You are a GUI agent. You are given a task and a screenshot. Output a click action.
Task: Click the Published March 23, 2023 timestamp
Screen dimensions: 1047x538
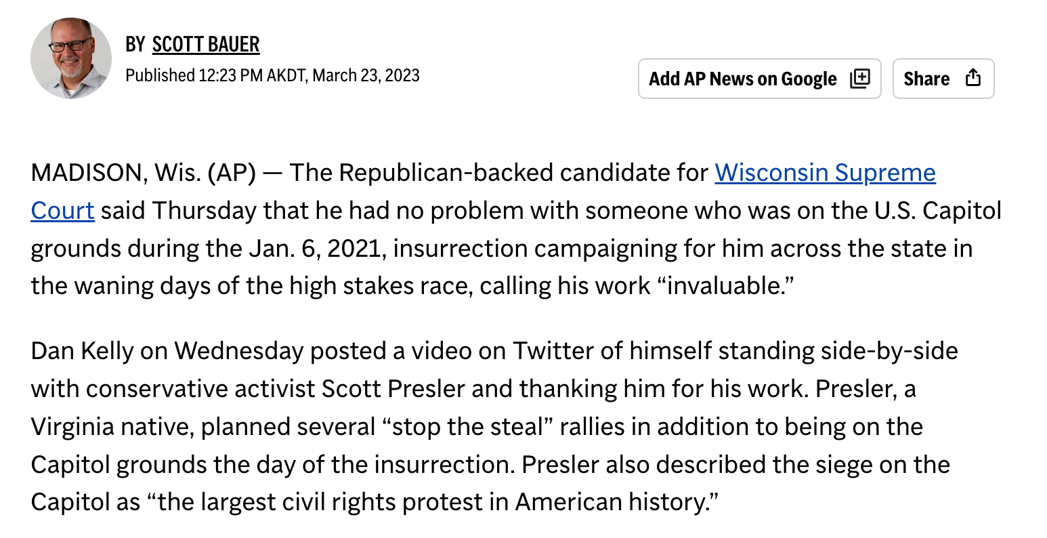click(272, 75)
